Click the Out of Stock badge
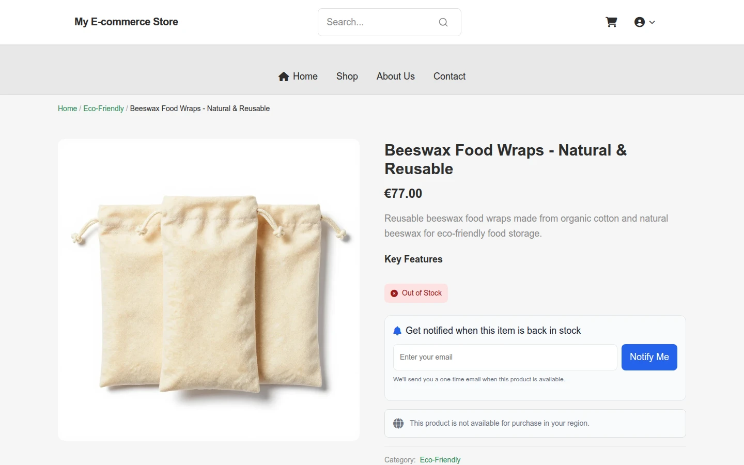 tap(416, 293)
